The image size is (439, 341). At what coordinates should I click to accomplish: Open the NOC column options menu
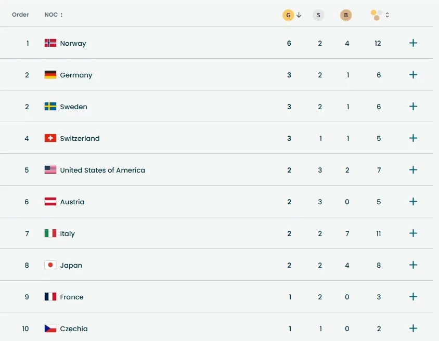coord(62,15)
